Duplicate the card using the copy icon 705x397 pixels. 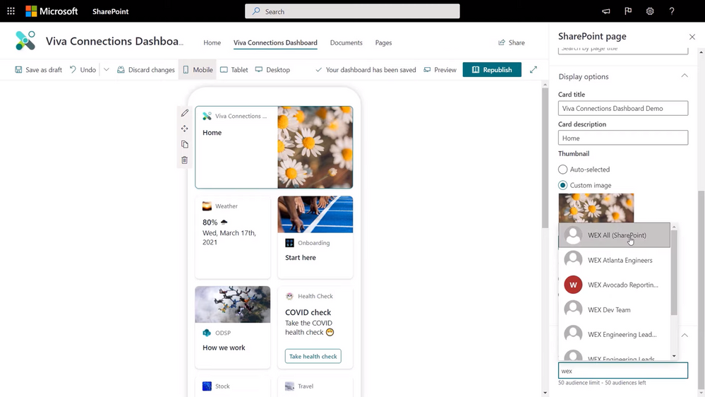point(185,144)
